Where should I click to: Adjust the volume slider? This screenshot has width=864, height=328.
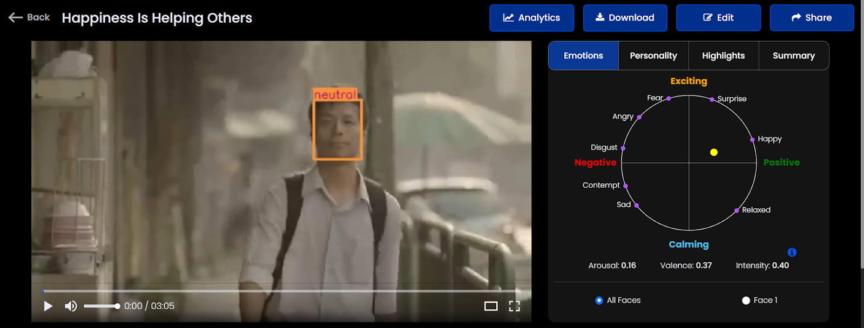click(102, 306)
